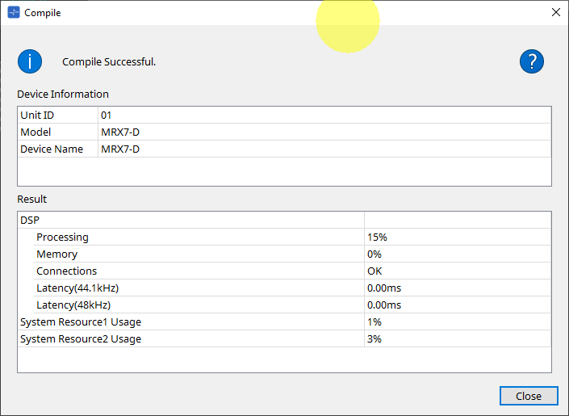Select the DSP row in Result
The image size is (569, 416).
click(x=284, y=220)
